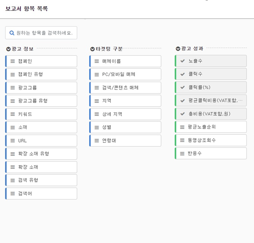Collapse the 타겟팅 구분 section
This screenshot has height=243, width=254.
(x=92, y=49)
